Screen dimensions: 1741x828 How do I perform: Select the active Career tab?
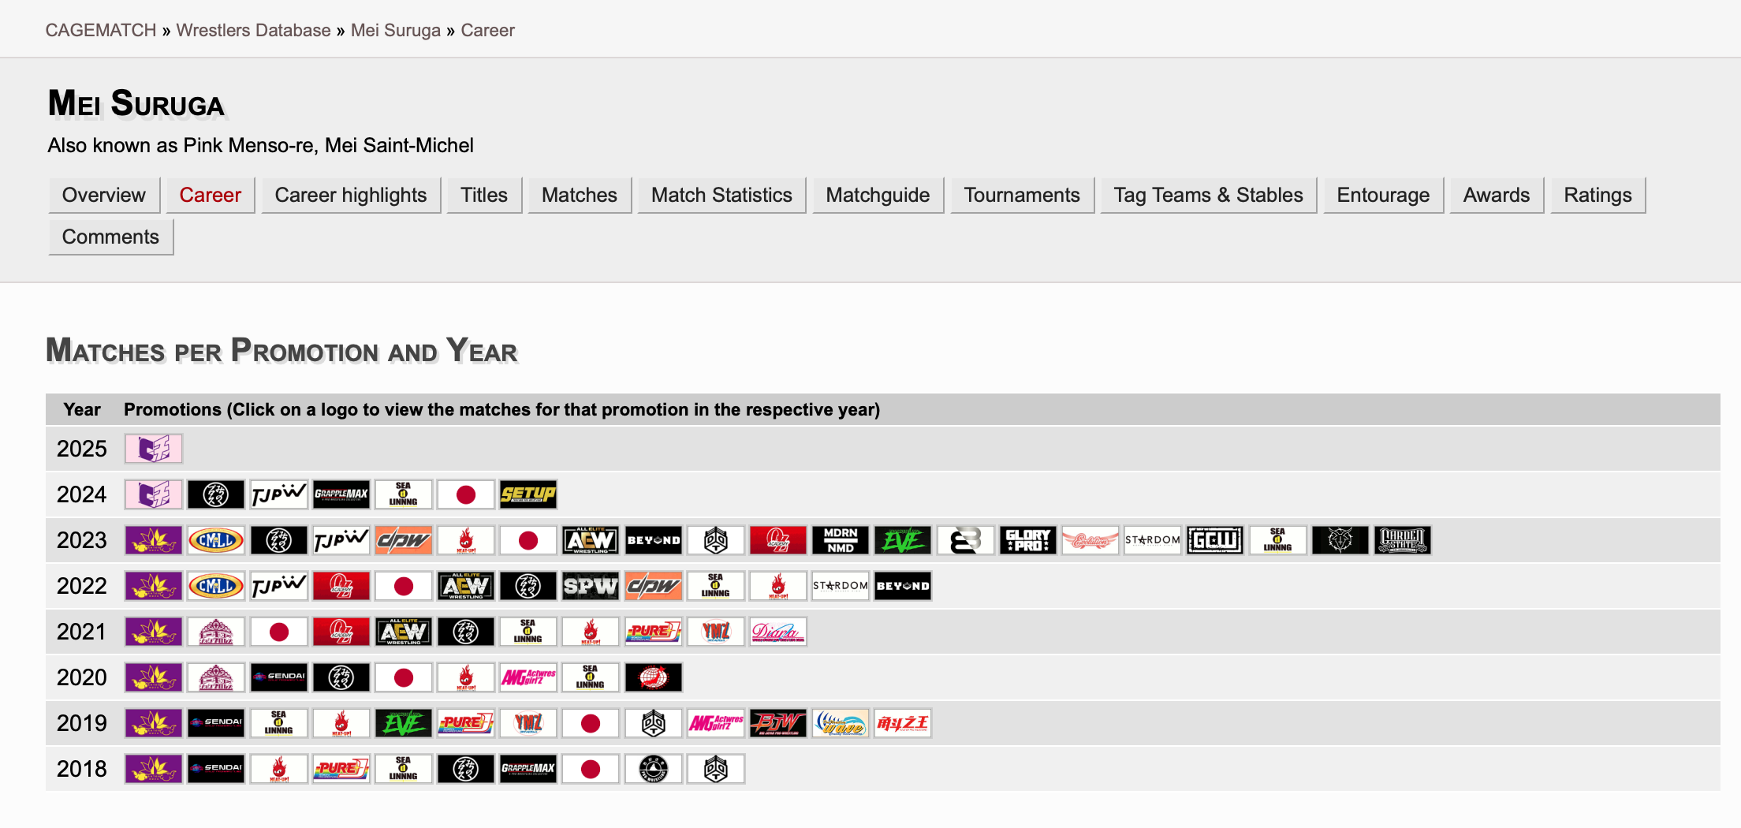click(211, 195)
